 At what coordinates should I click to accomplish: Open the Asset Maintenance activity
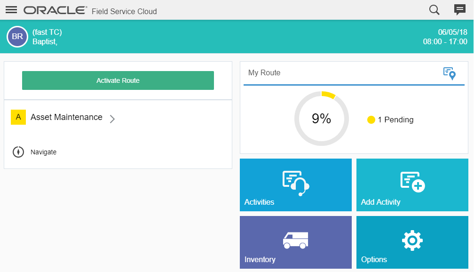pyautogui.click(x=66, y=117)
